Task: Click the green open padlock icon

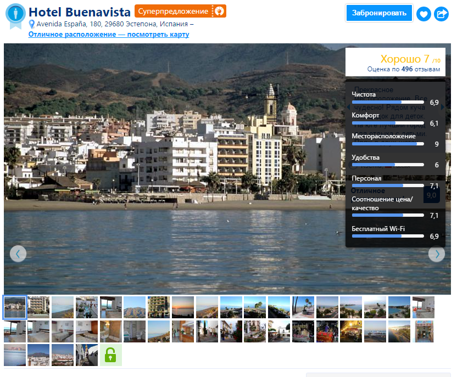Action: click(110, 355)
